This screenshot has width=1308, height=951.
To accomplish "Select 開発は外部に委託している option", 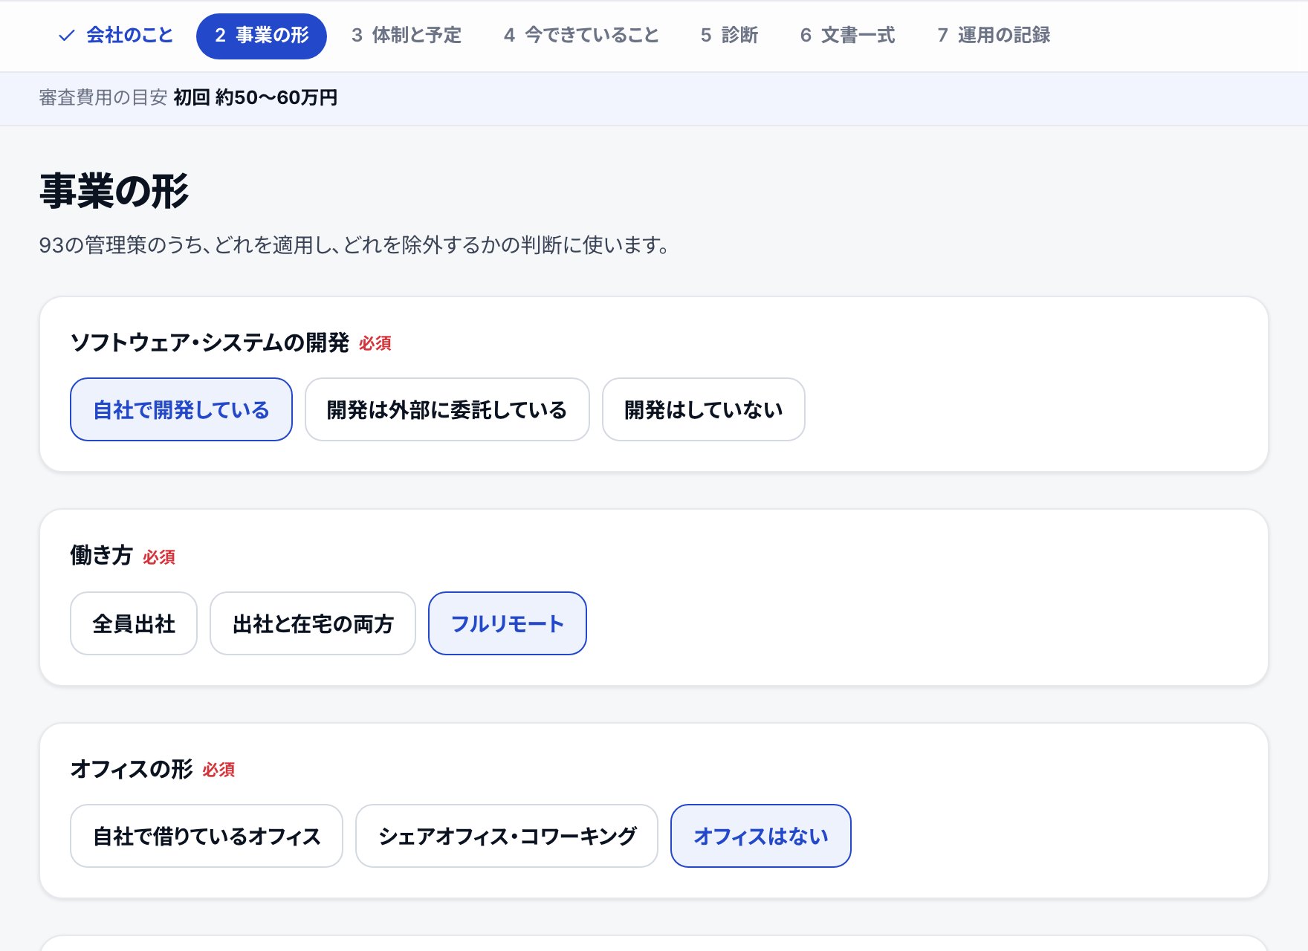I will coord(447,409).
